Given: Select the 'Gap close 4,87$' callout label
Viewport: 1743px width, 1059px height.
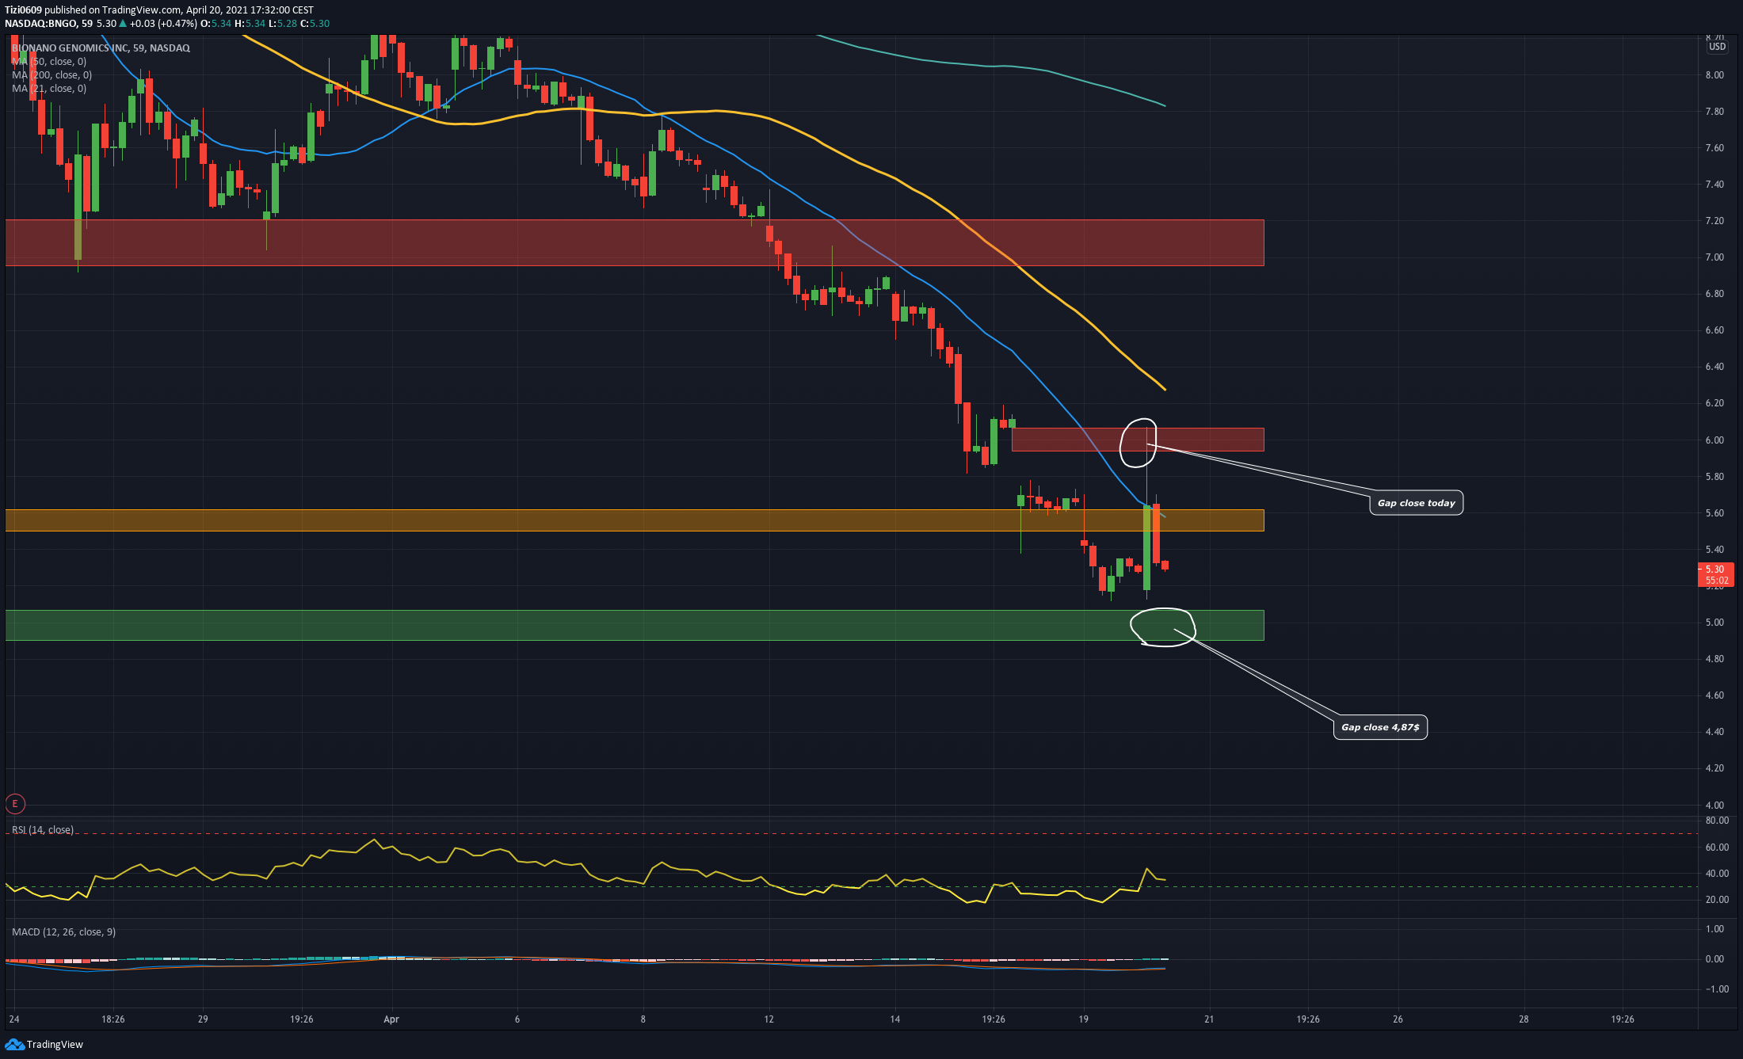Looking at the screenshot, I should (x=1379, y=727).
